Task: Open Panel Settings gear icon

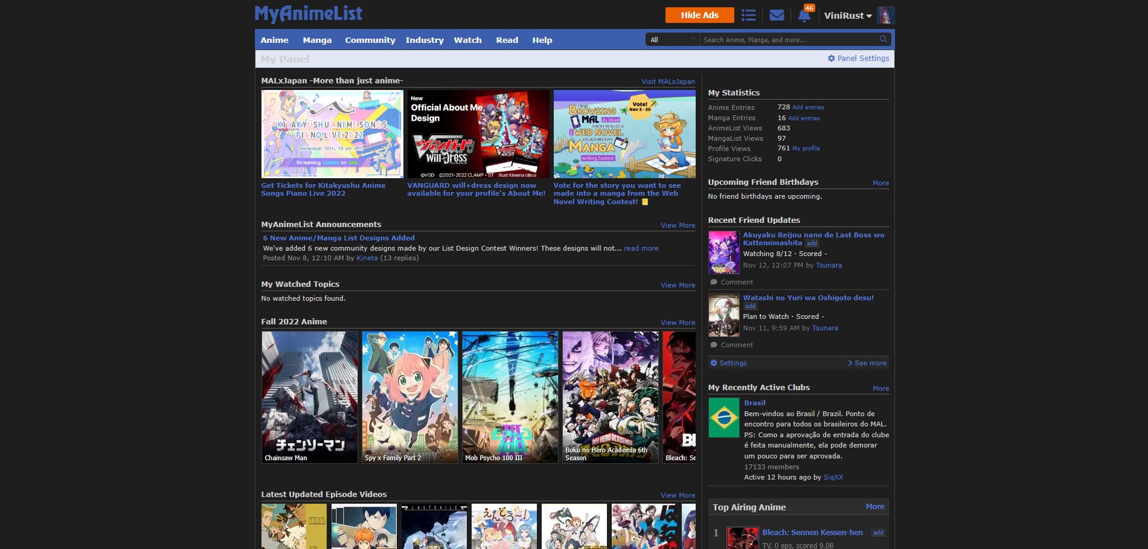Action: [832, 59]
